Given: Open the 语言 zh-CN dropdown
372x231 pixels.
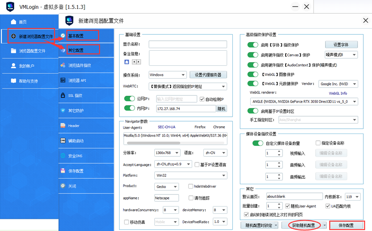Looking at the screenshot, I should point(215,153).
